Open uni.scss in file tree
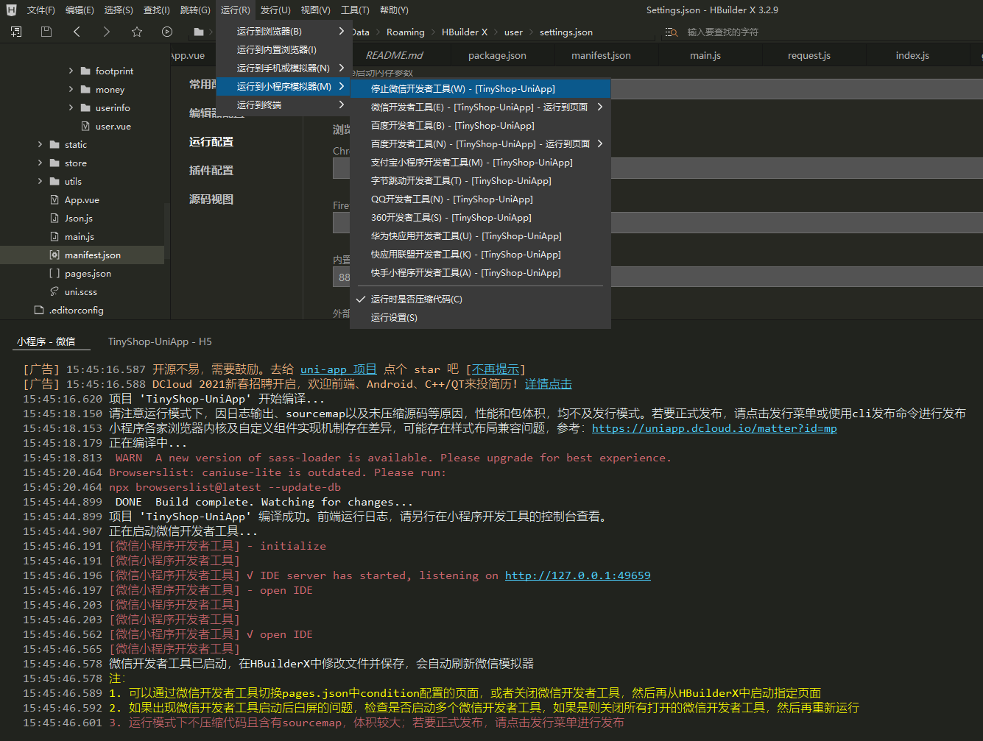 tap(81, 292)
